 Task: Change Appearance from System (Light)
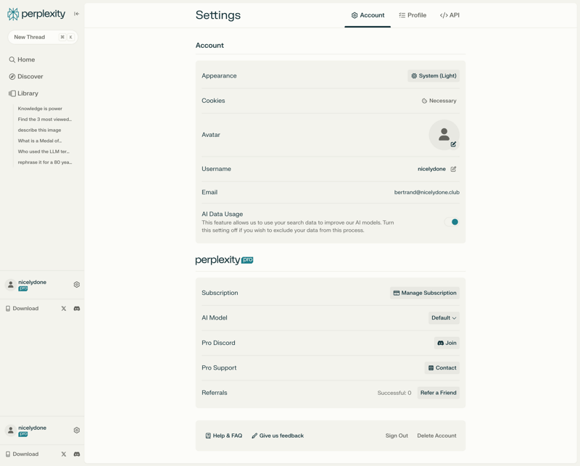[434, 75]
